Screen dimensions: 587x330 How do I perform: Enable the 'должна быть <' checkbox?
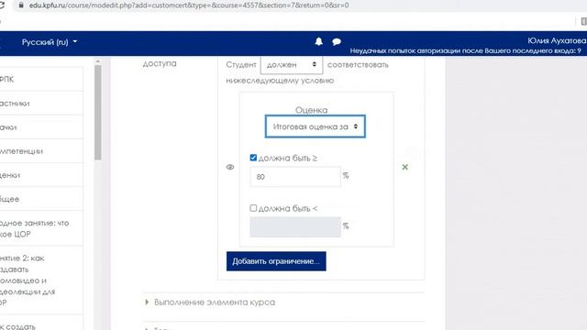[x=253, y=208]
